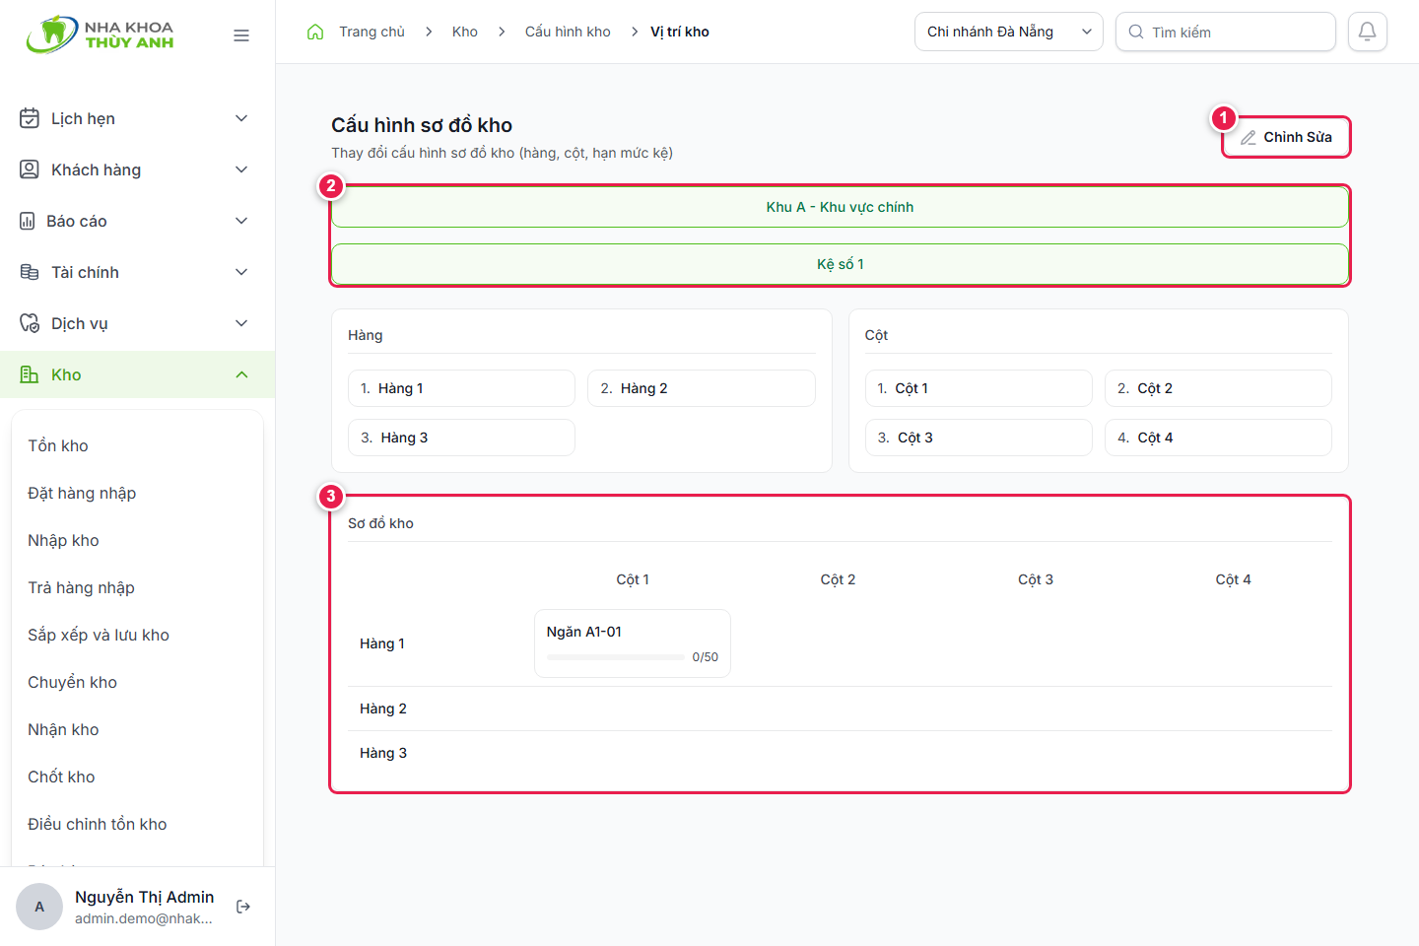This screenshot has width=1419, height=946.
Task: Click the Kho breadcrumb link
Action: 465,32
